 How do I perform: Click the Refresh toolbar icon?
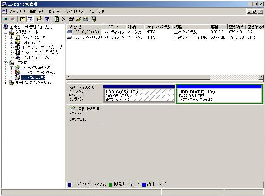(56, 19)
